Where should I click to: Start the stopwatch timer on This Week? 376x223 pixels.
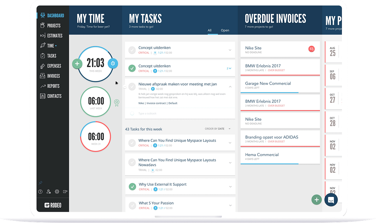113,63
